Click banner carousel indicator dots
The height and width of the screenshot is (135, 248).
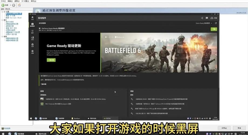[128, 70]
